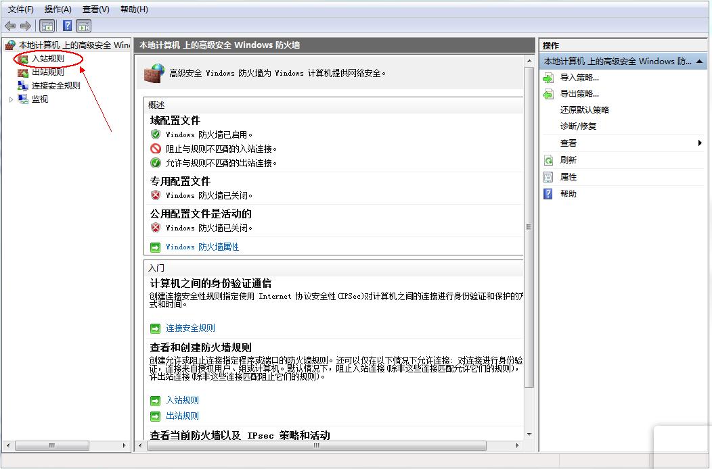Viewport: 712px width, 469px height.
Task: Click the firewall brick globe icon
Action: point(154,74)
